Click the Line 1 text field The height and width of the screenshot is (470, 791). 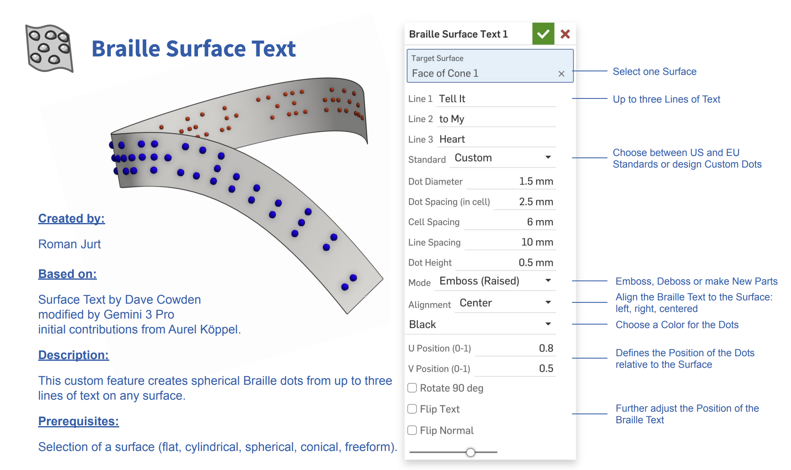pos(496,99)
